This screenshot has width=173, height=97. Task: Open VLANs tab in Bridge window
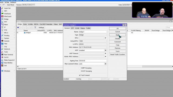coord(30,24)
